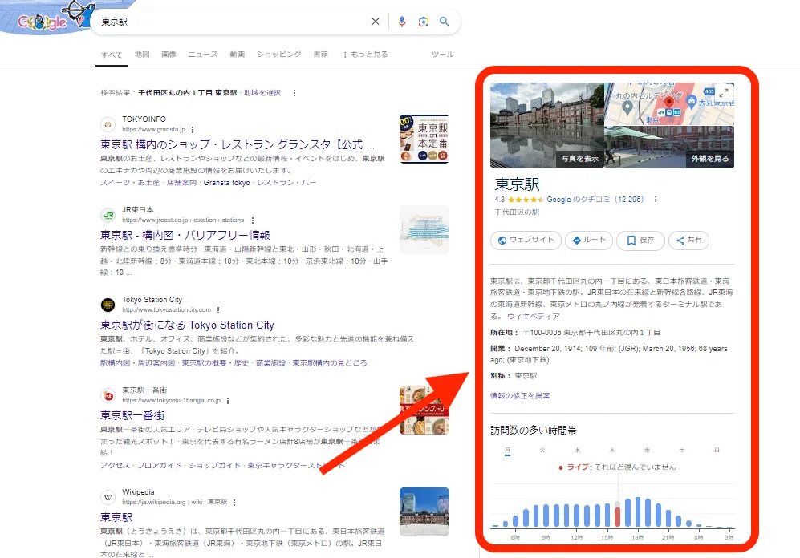The image size is (800, 558).
Task: Open the station map thumbnail for JR東日本
Action: (424, 230)
